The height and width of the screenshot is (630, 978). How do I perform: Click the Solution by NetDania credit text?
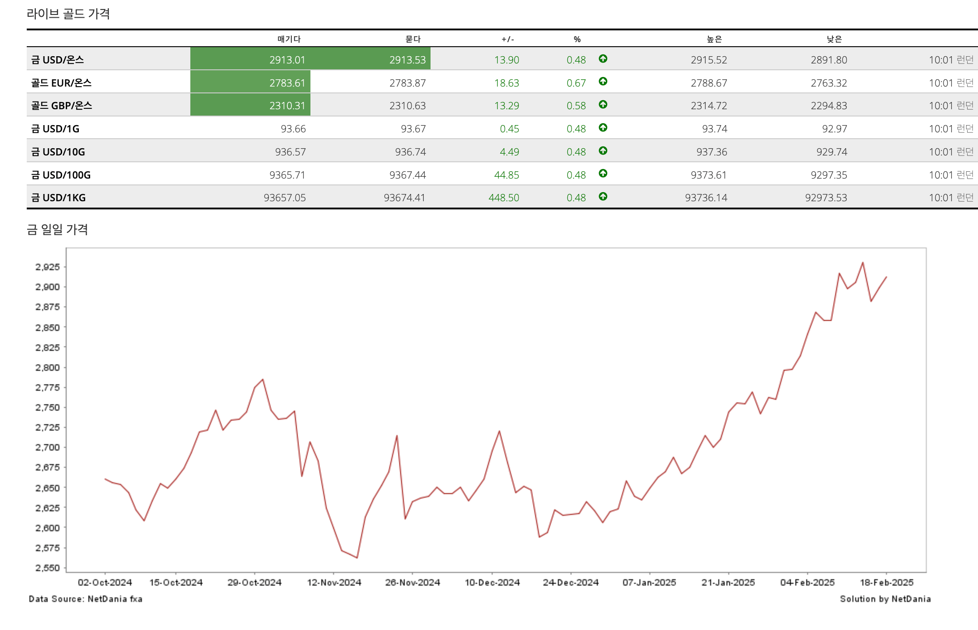(x=885, y=599)
